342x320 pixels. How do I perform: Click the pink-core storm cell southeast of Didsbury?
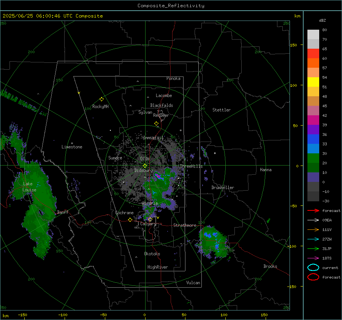pyautogui.click(x=159, y=176)
